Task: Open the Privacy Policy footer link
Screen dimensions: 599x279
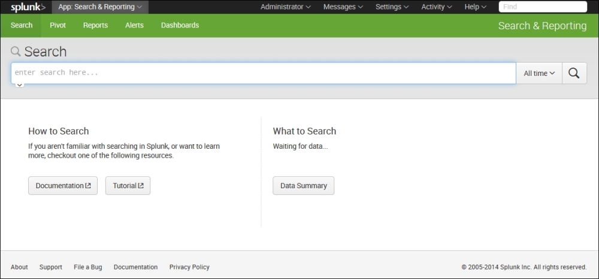Action: tap(189, 267)
